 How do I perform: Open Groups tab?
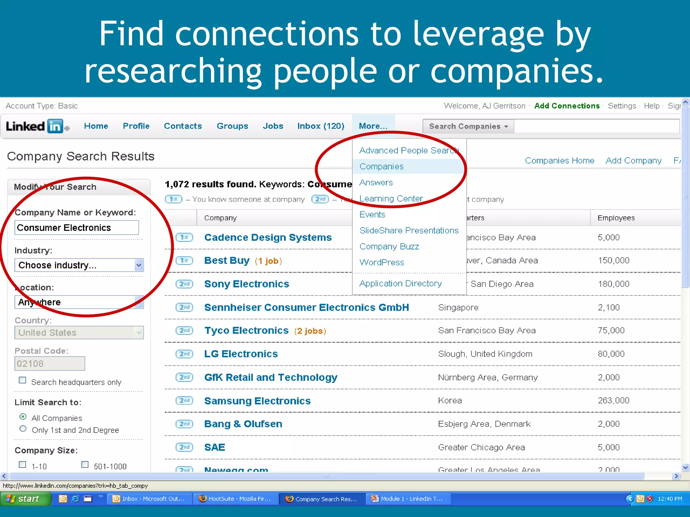pos(232,126)
